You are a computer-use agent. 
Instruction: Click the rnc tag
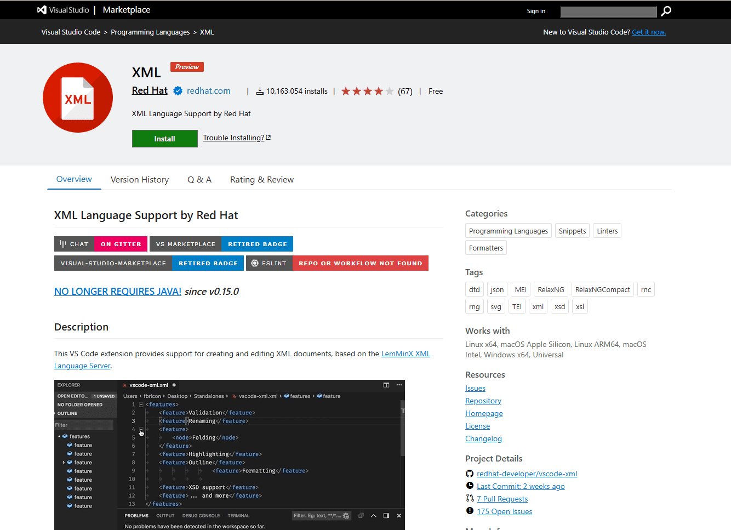coord(646,289)
